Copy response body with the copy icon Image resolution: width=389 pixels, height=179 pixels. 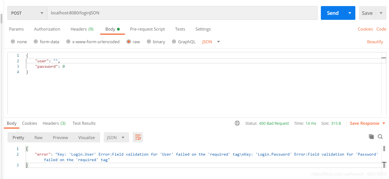coord(371,137)
